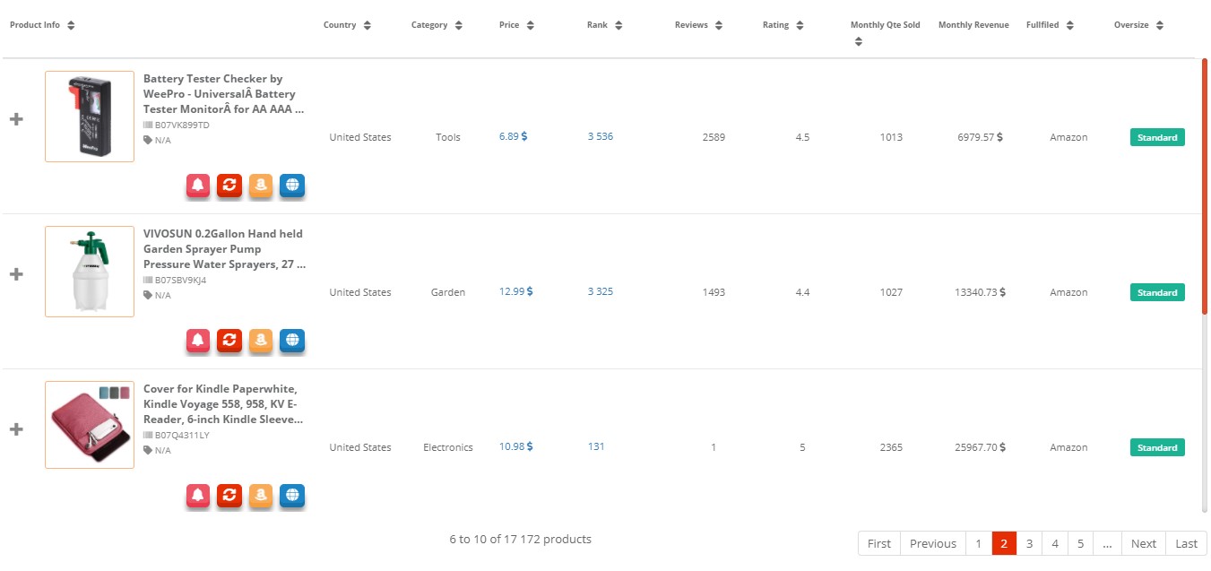This screenshot has height=571, width=1211.
Task: Click the globe icon for Battery Tester product
Action: click(291, 186)
